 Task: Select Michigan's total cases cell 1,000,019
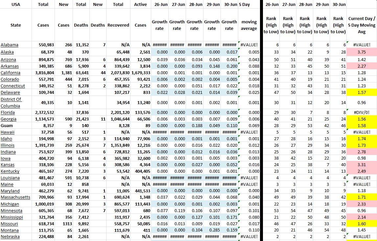(x=44, y=204)
